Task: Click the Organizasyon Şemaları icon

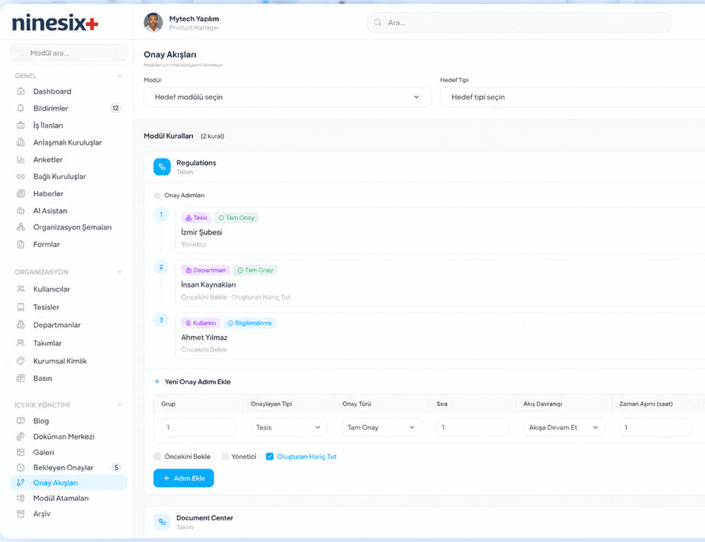Action: pyautogui.click(x=21, y=228)
